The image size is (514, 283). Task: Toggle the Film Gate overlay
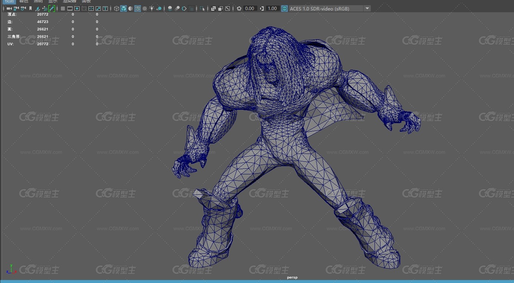click(70, 9)
